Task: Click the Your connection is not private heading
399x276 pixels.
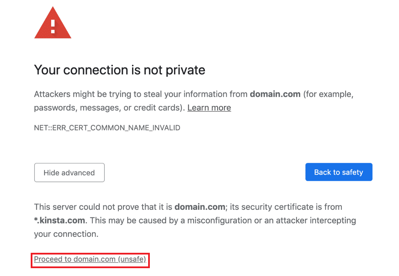Action: point(119,70)
